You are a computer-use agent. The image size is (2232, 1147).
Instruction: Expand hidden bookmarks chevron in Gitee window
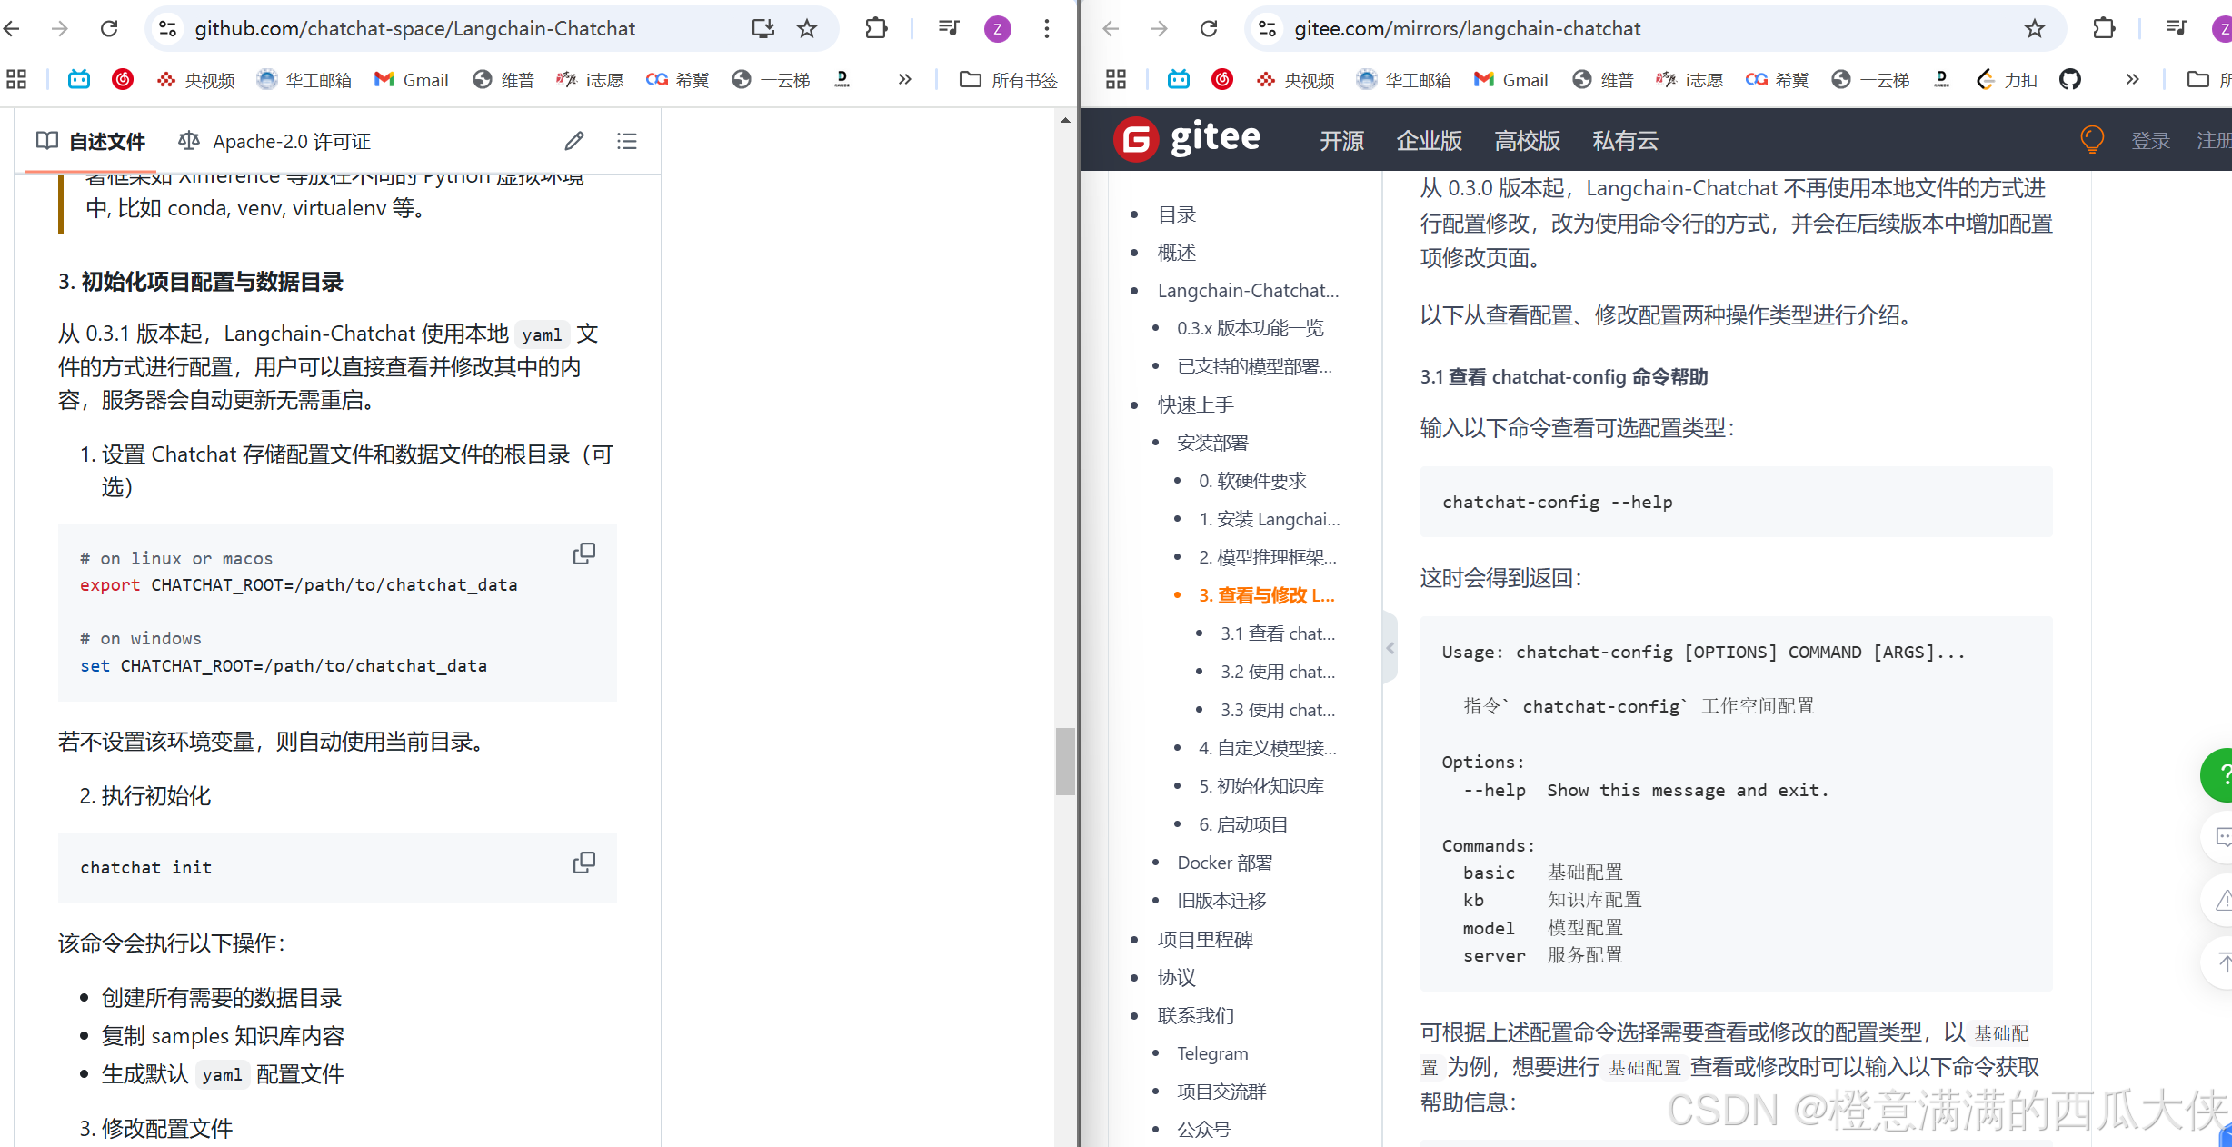(2132, 79)
